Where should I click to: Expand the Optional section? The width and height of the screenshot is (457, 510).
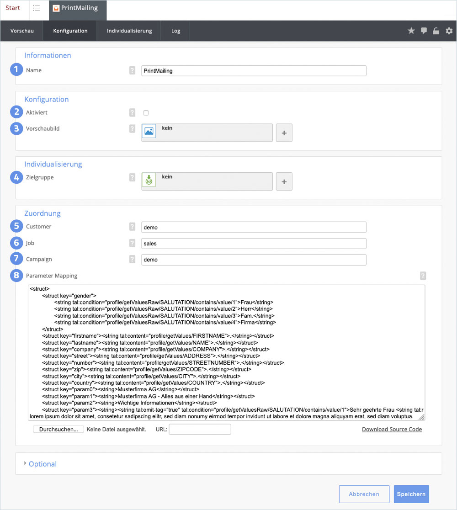click(x=42, y=464)
